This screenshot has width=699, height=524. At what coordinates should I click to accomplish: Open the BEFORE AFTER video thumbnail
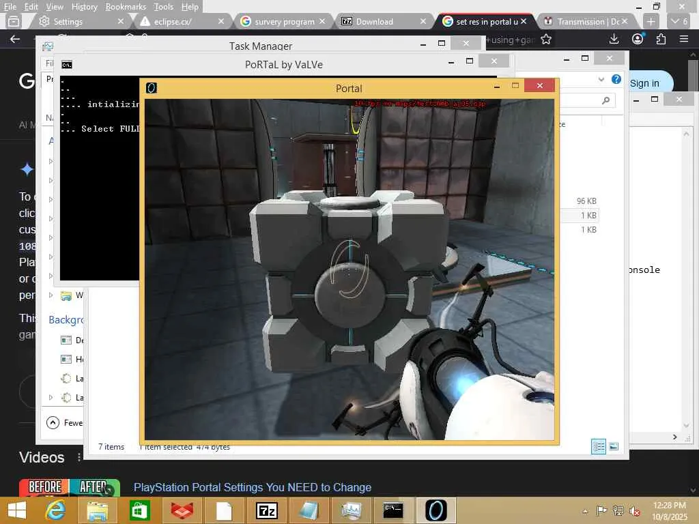point(69,487)
